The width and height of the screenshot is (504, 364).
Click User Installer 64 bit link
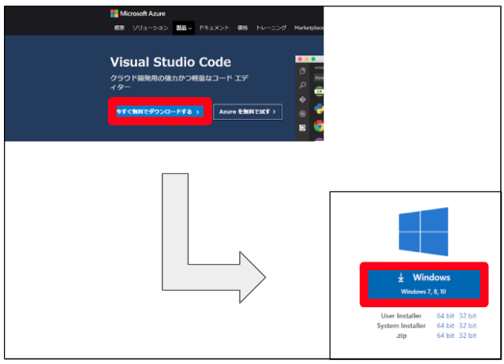[x=445, y=316]
